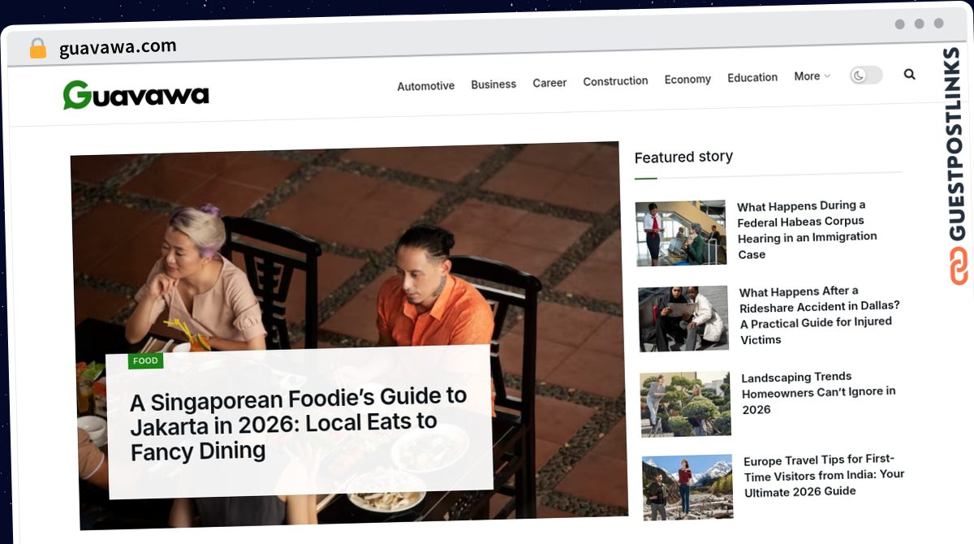Viewport: 974px width, 544px height.
Task: Click the Europe Travel Tips thumbnail image
Action: (x=687, y=487)
